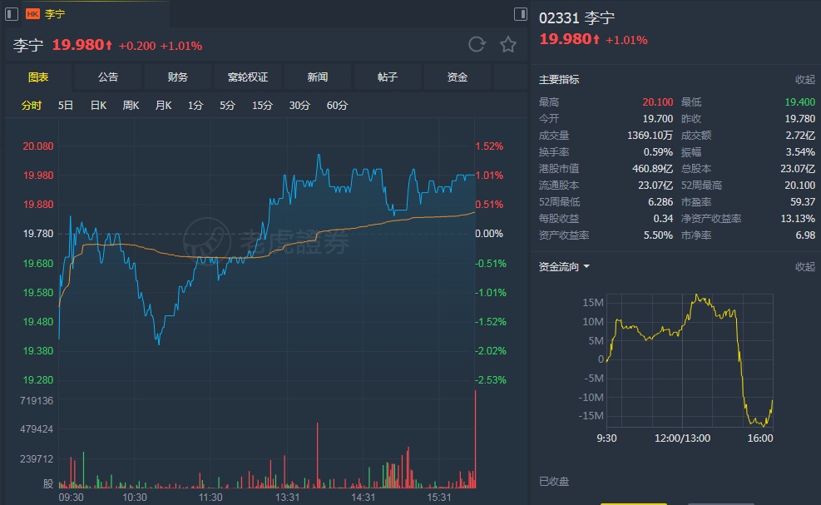
Task: Toggle the left panel layout icon
Action: (x=9, y=14)
